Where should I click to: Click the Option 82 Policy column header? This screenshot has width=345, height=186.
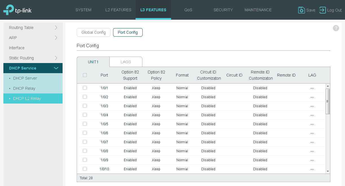tap(156, 75)
